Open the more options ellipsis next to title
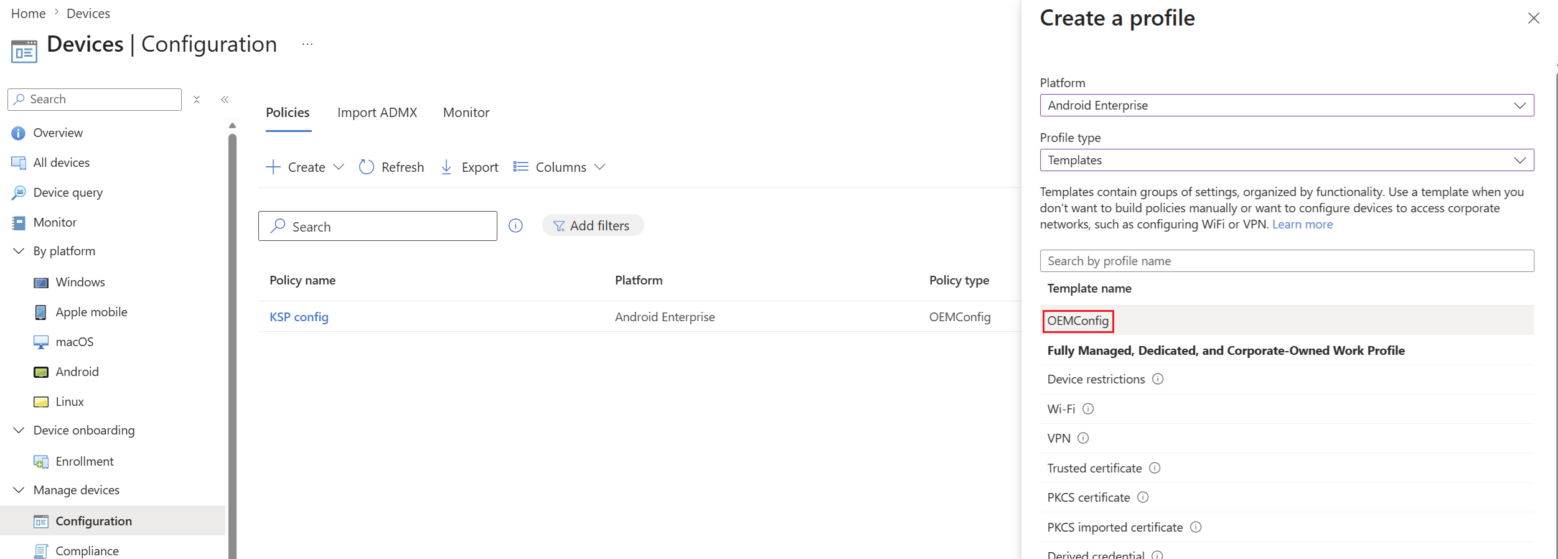1558x559 pixels. 307,44
